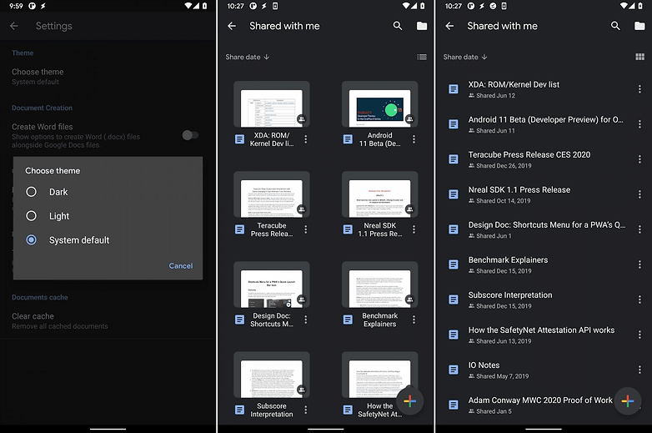This screenshot has width=652, height=433.
Task: Open more options for IO Notes list row
Action: 639,370
